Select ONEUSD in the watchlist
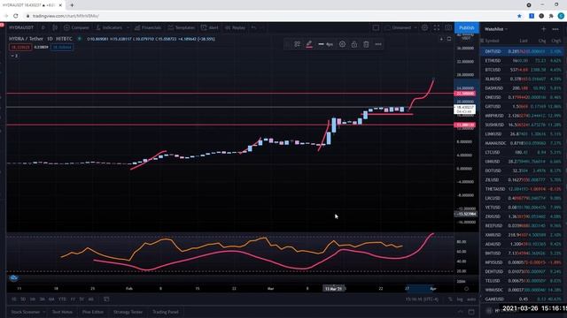 523,97
